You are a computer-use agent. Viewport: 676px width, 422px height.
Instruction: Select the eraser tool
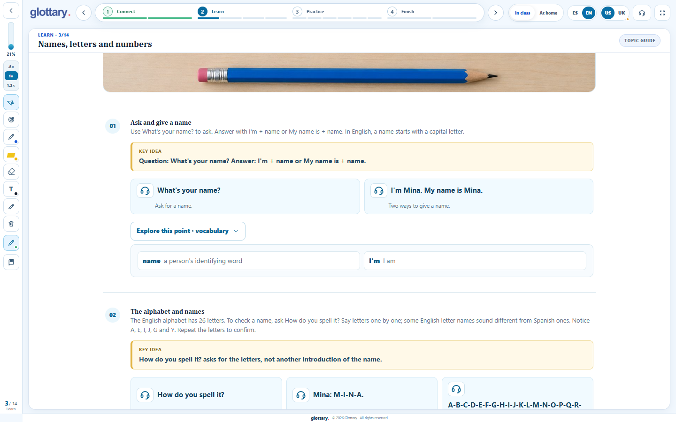point(11,172)
